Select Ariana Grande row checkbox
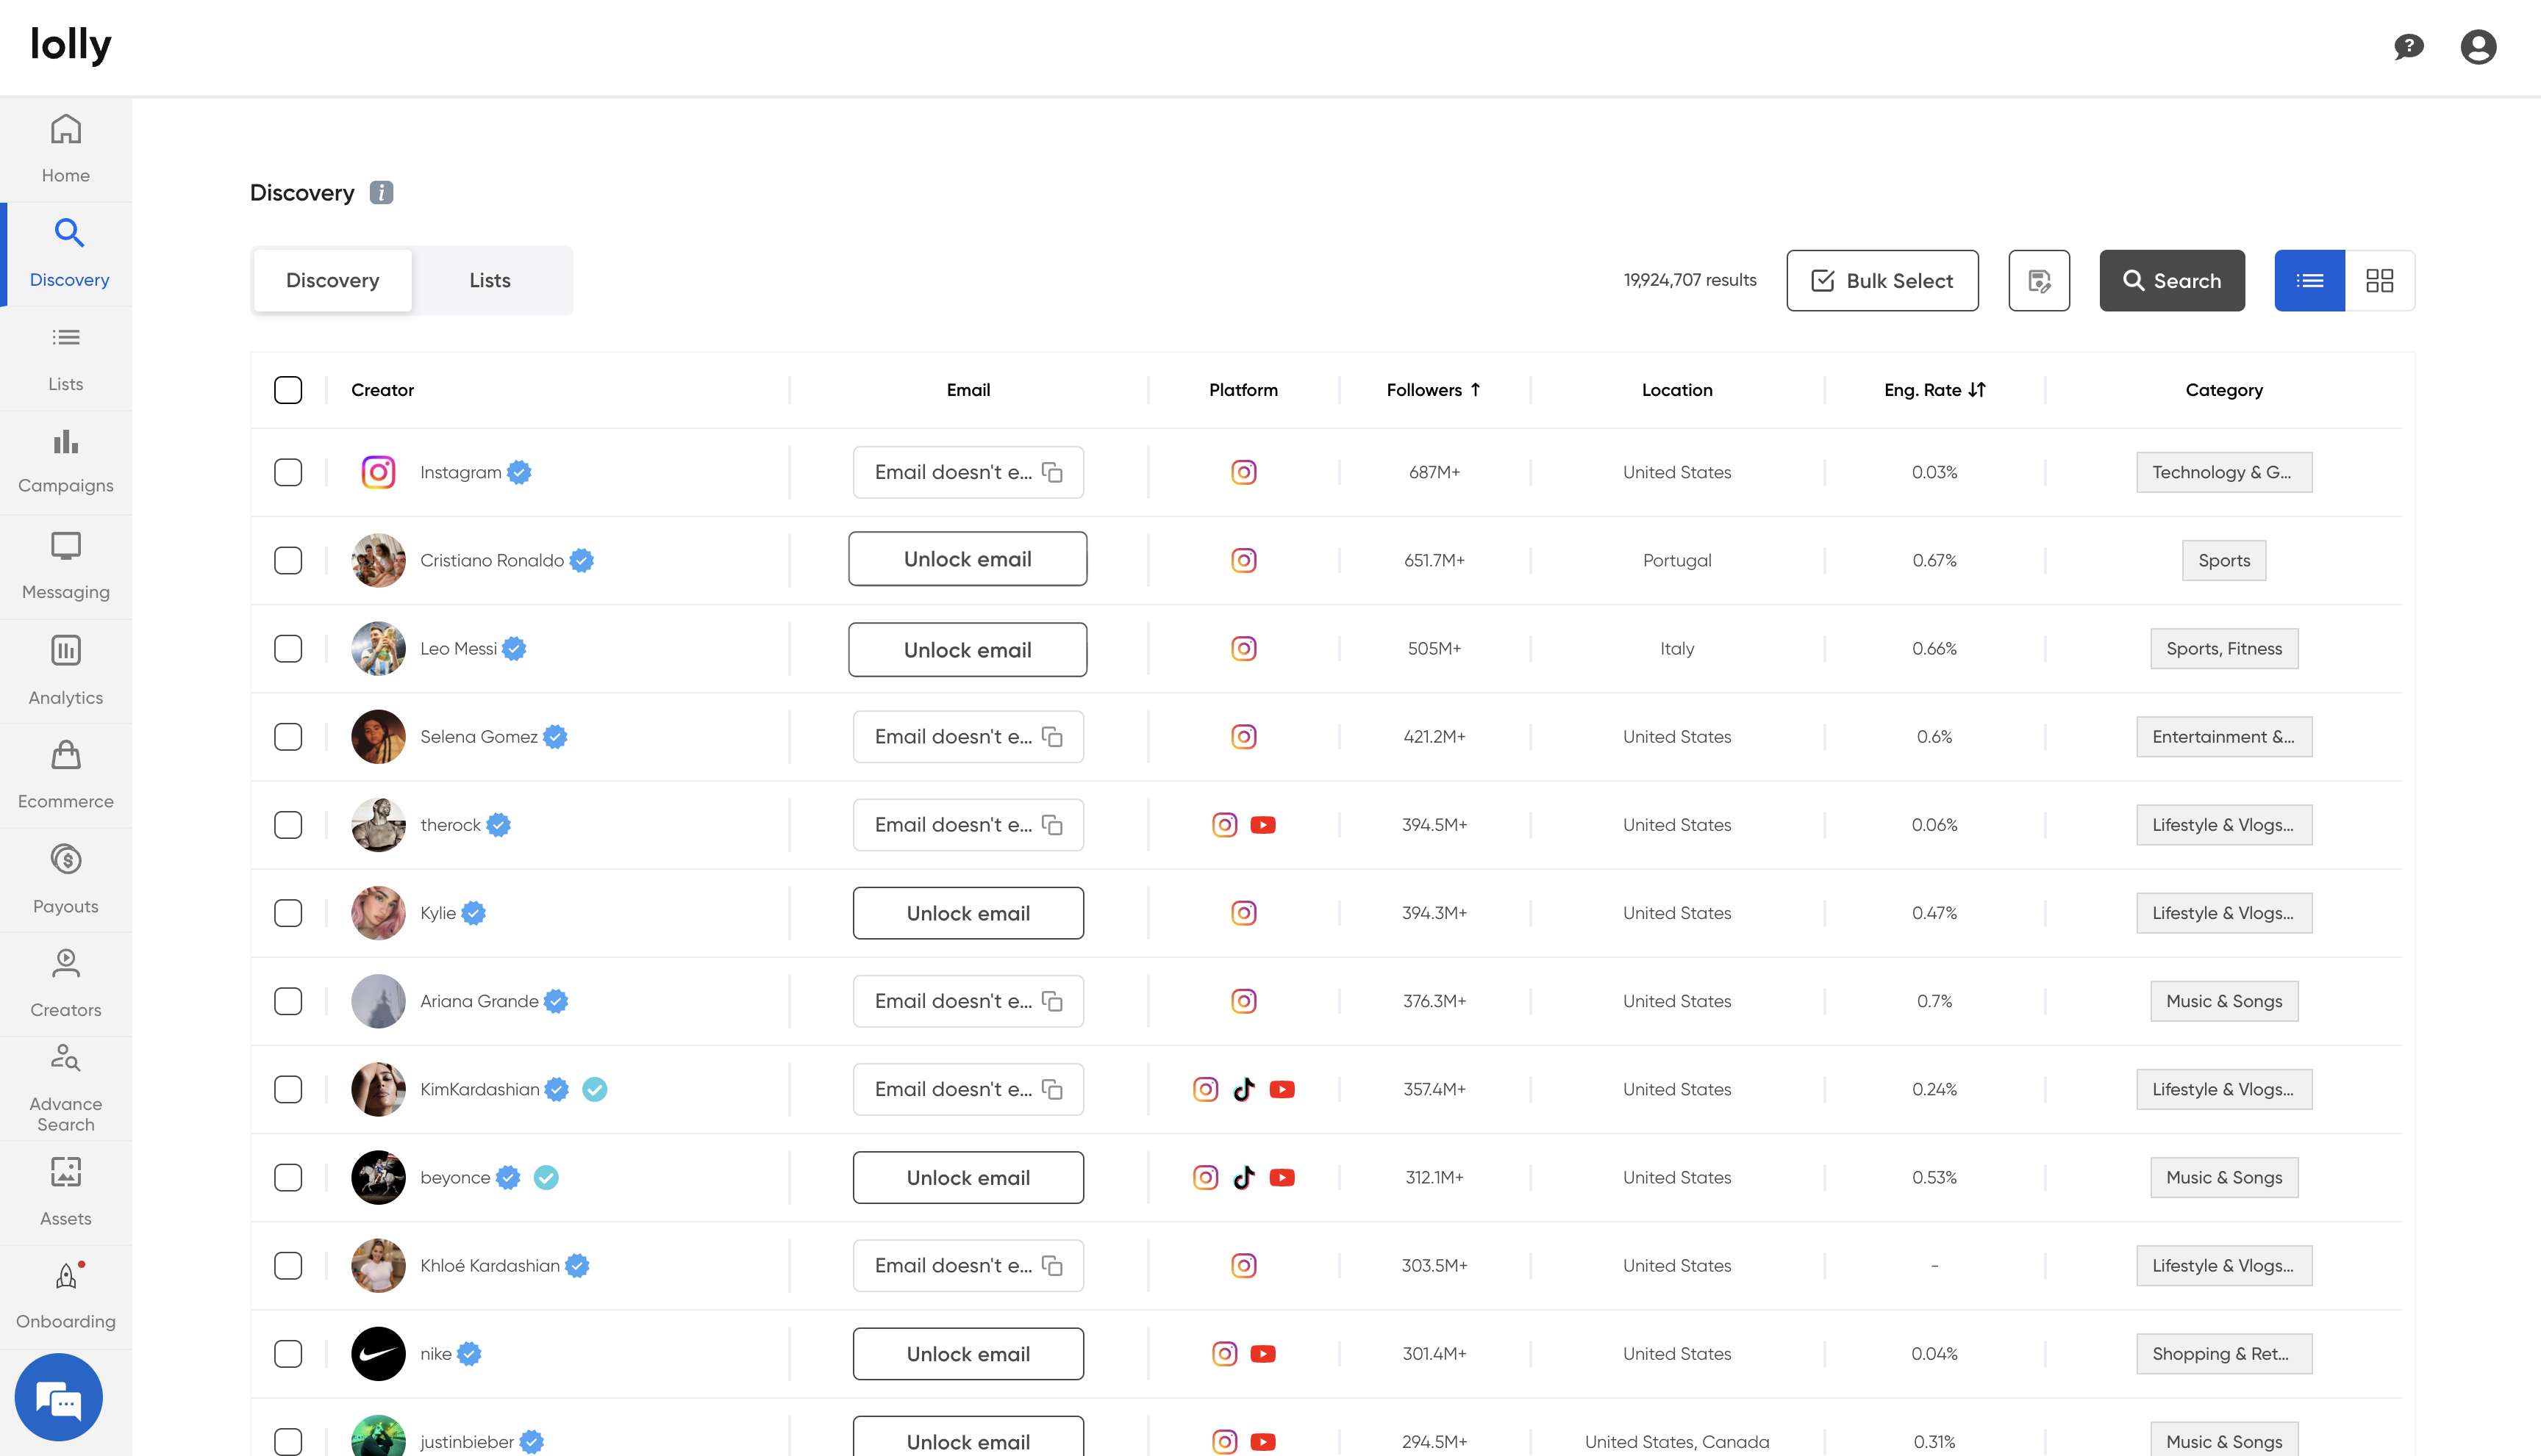 click(x=288, y=1001)
